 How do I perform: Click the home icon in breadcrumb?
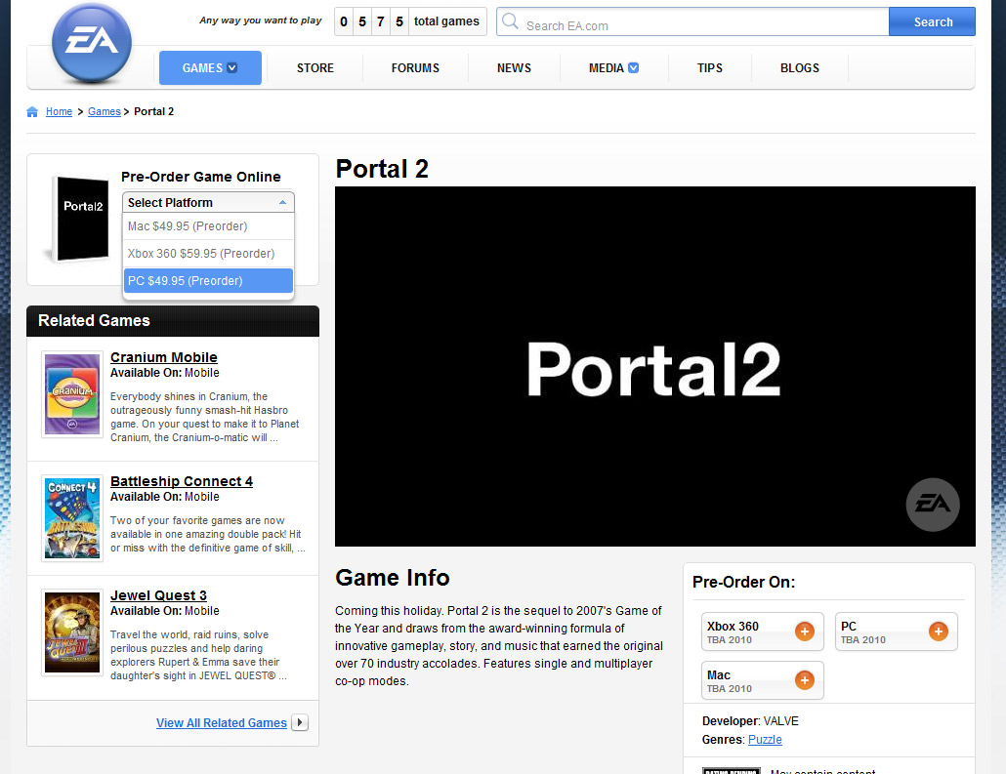click(x=32, y=111)
